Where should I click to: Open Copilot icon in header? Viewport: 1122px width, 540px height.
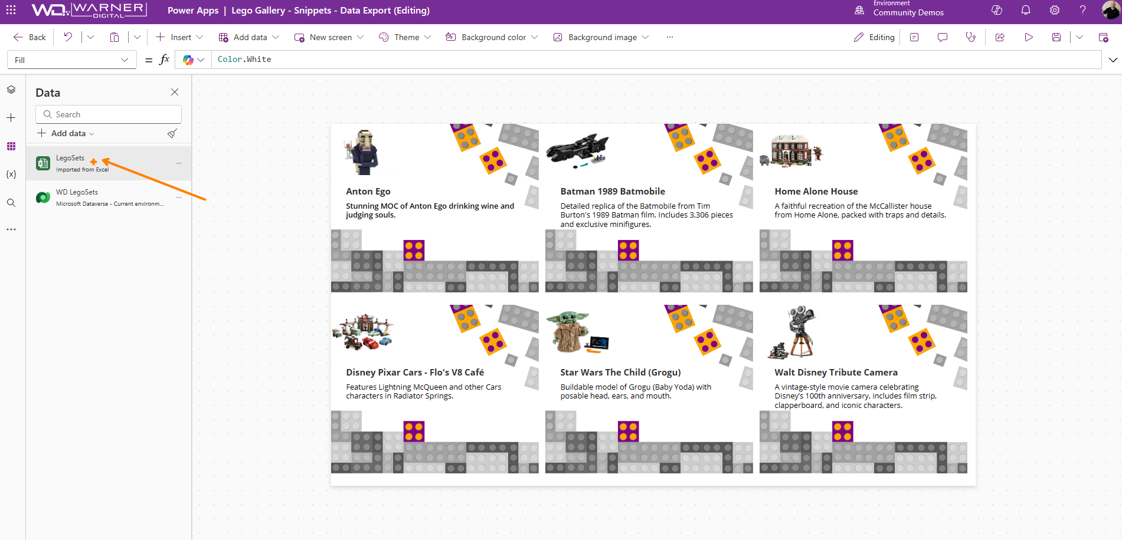pos(997,10)
